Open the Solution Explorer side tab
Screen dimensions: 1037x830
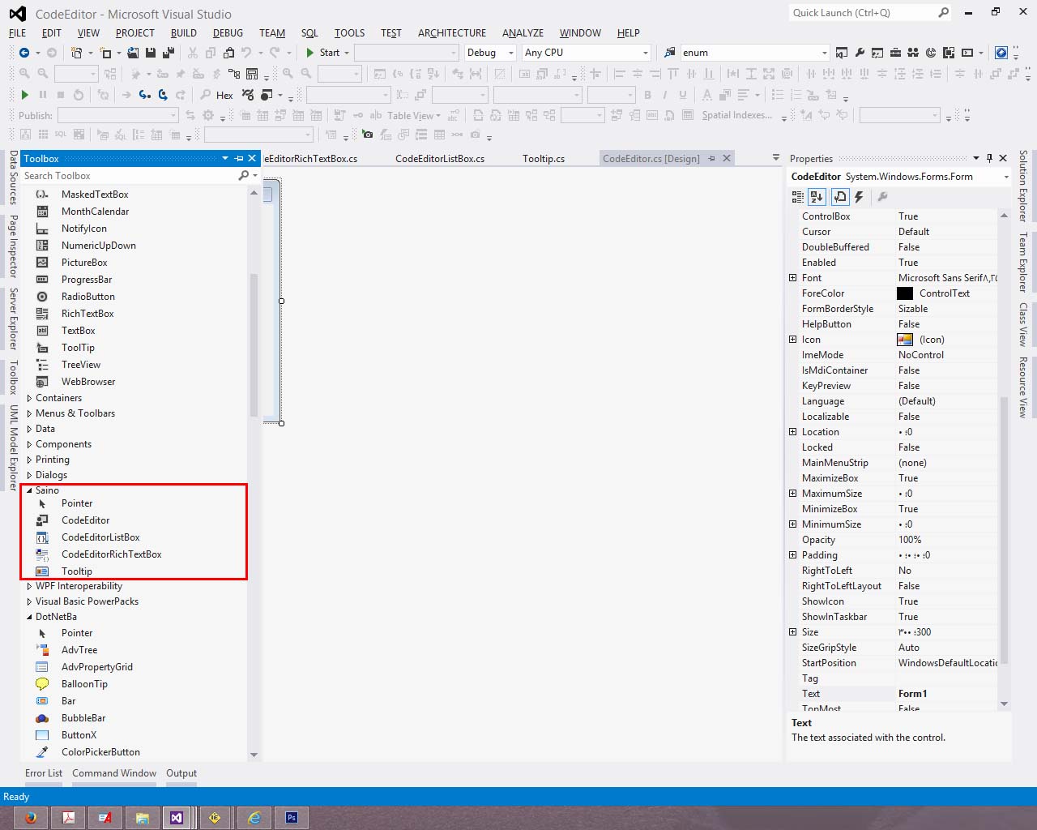(1023, 186)
